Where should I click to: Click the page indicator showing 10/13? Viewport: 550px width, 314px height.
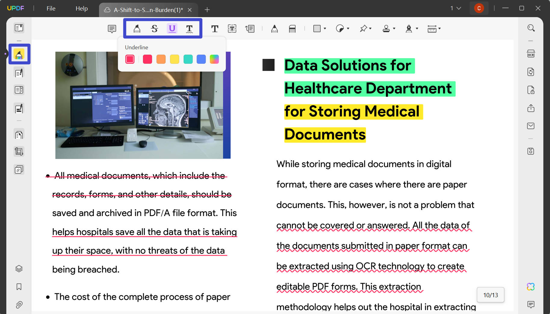click(x=490, y=295)
